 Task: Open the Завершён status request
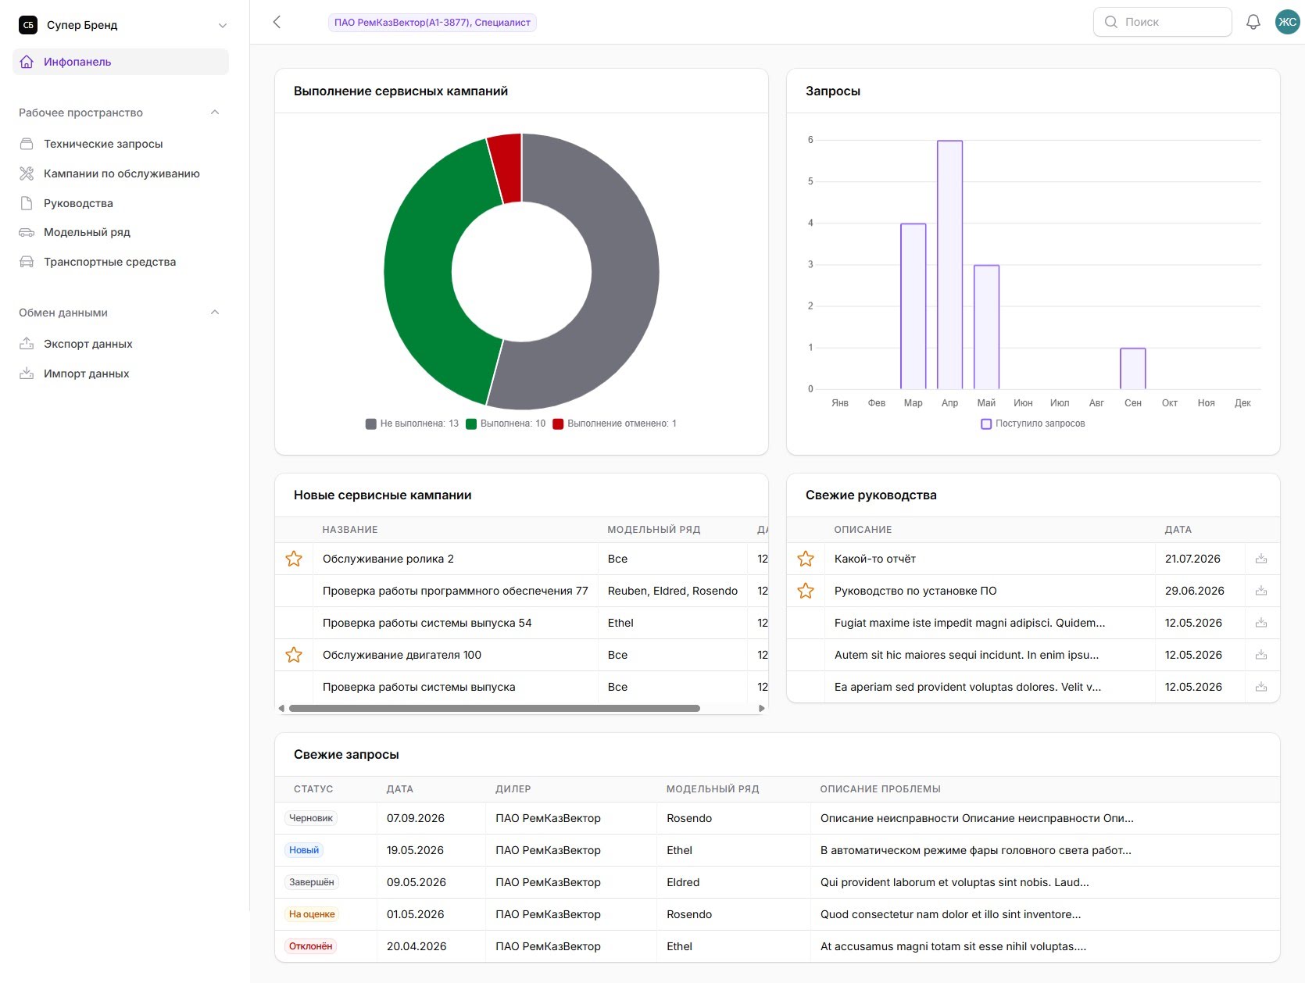coord(777,882)
